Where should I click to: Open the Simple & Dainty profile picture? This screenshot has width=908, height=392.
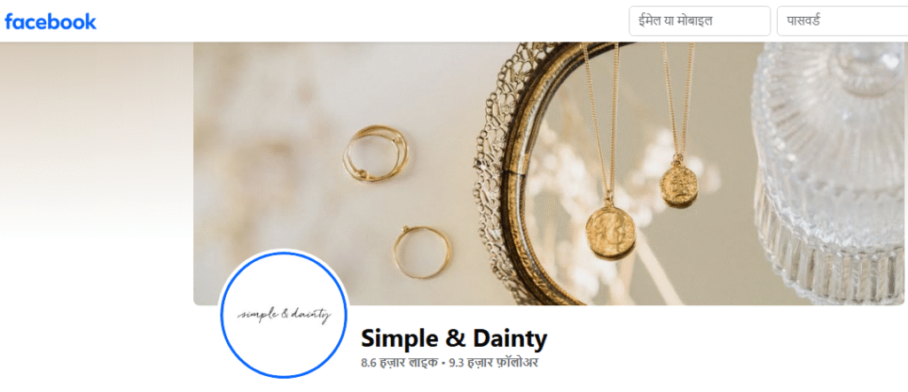click(284, 315)
